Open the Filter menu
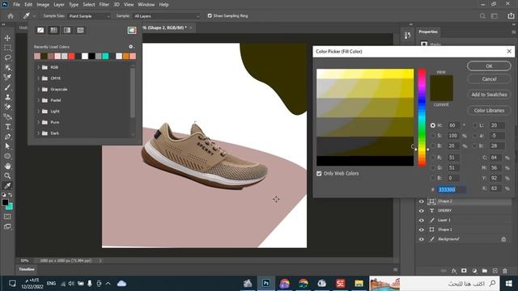The width and height of the screenshot is (518, 291). click(x=104, y=5)
